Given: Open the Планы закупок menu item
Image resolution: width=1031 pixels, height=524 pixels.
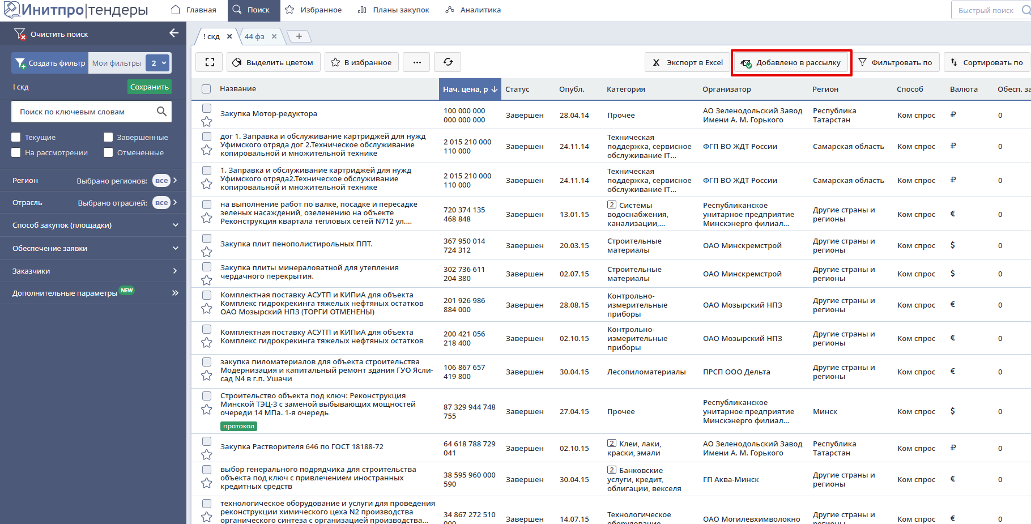Looking at the screenshot, I should [394, 10].
